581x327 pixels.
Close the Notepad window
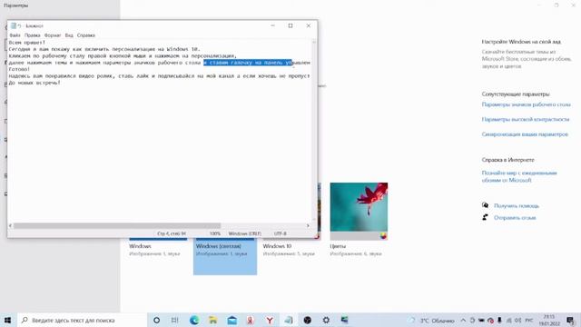309,25
